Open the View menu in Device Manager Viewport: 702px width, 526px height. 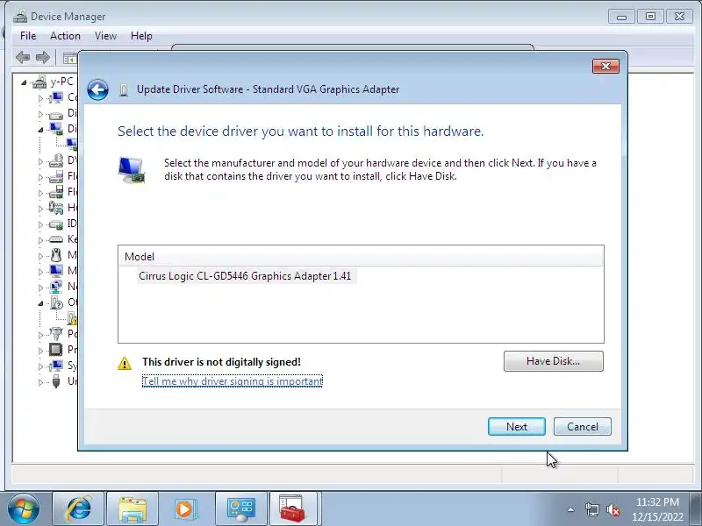tap(105, 36)
